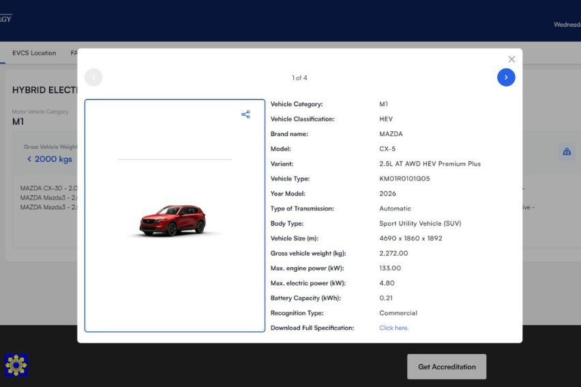This screenshot has width=581, height=387.
Task: Click year model value '2026'
Action: pos(387,193)
